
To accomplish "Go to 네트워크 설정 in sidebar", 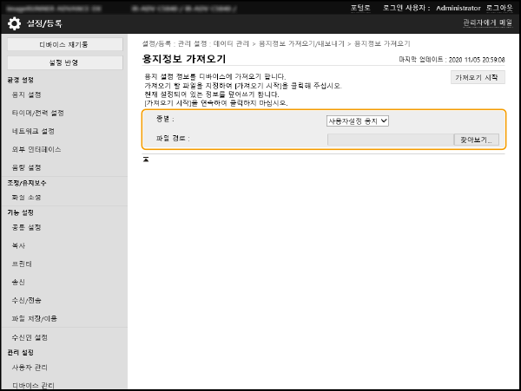I will [x=33, y=131].
